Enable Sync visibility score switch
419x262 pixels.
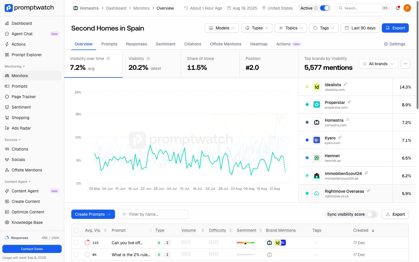(372, 214)
